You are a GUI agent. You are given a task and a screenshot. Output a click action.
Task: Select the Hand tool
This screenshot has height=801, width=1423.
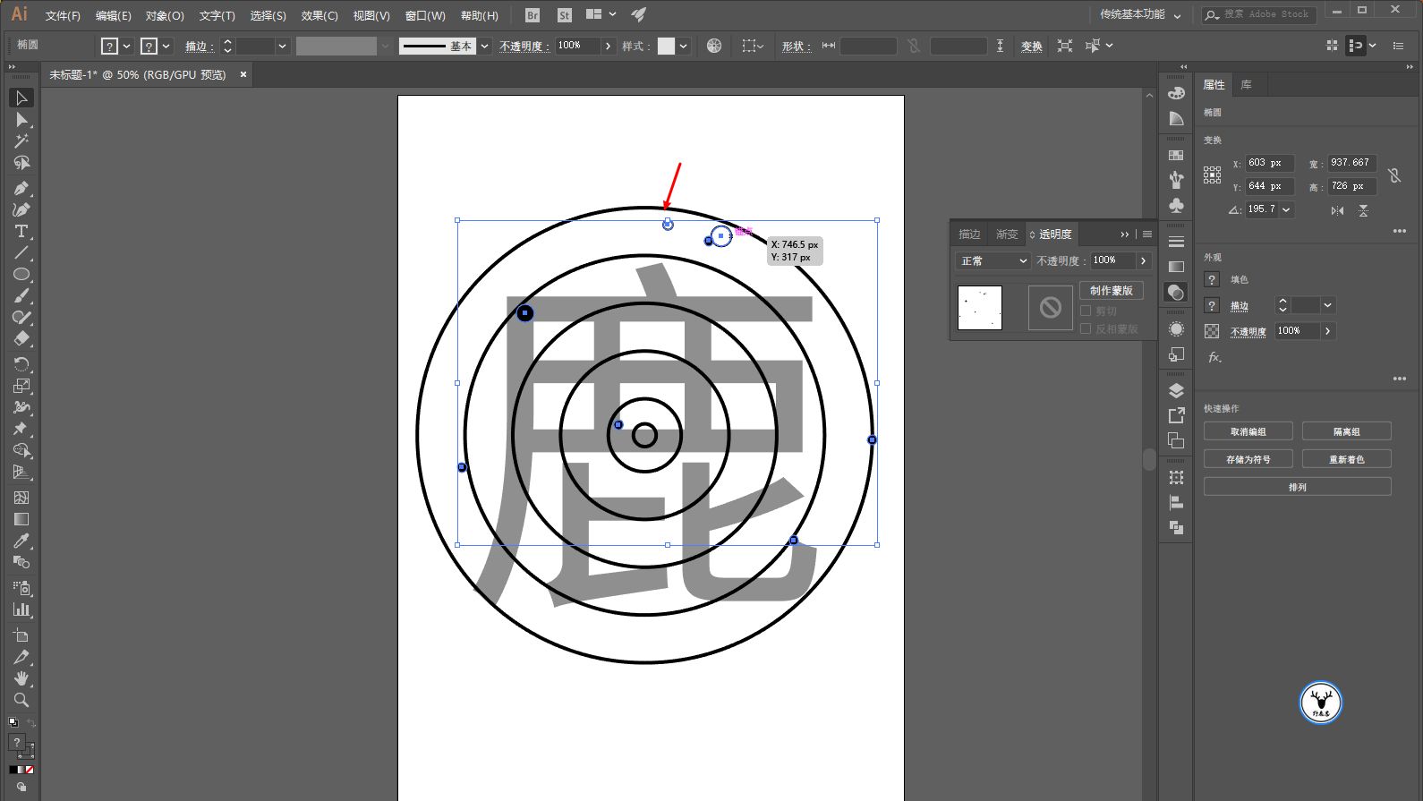click(x=21, y=678)
